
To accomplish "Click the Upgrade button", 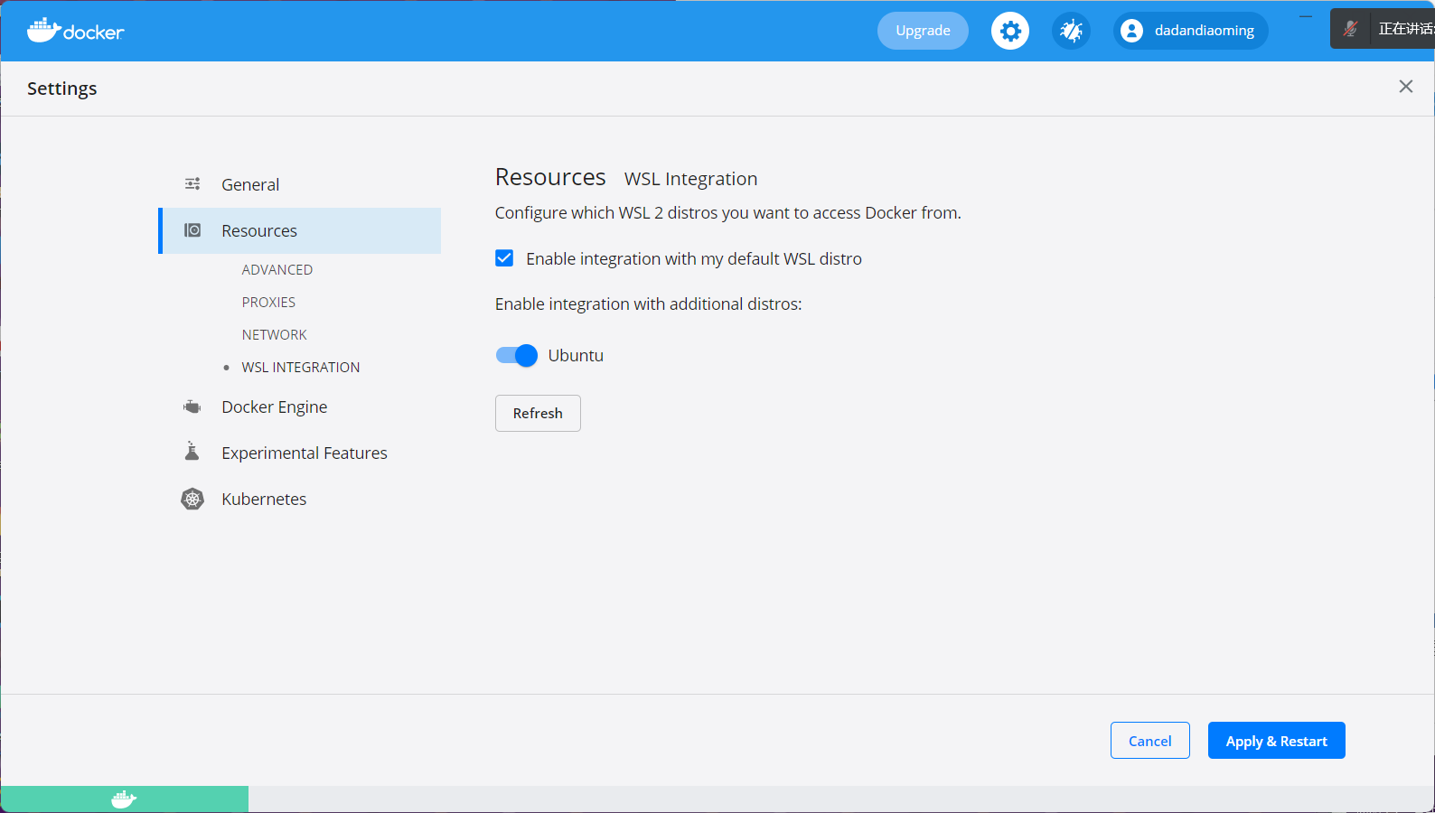I will point(923,31).
